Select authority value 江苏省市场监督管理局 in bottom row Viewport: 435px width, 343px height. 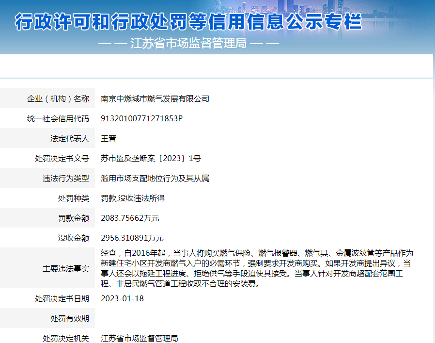coord(139,339)
